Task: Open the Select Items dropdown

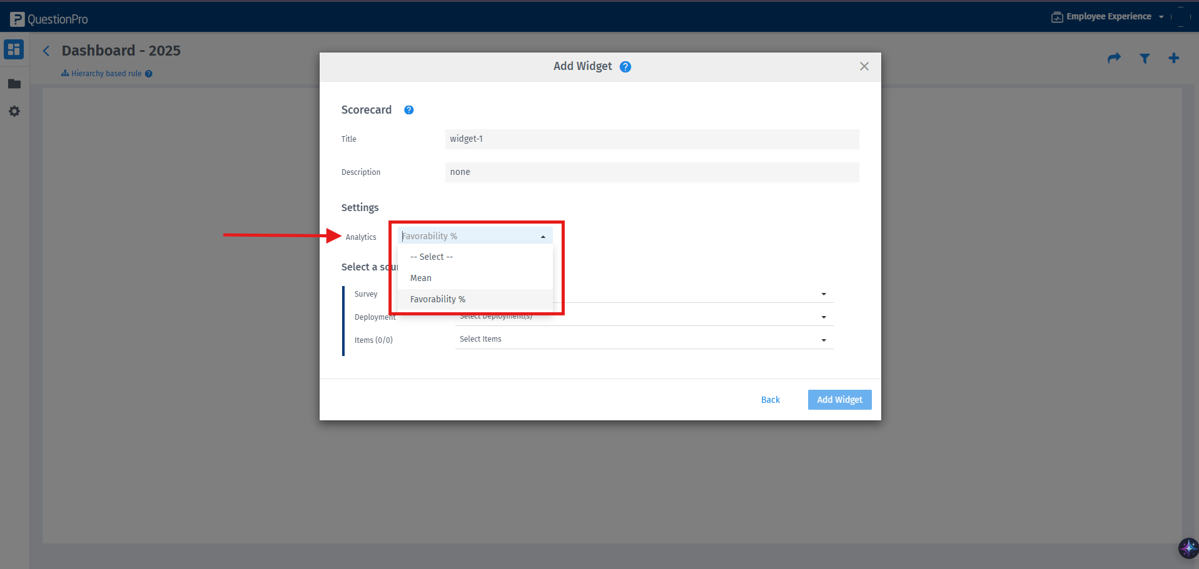Action: point(644,339)
